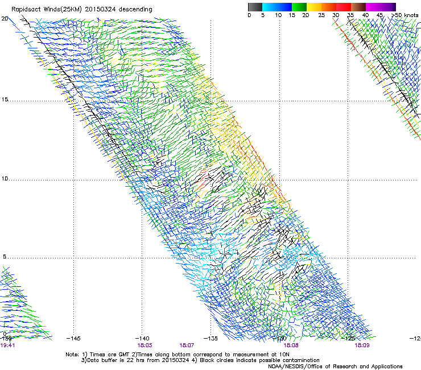Click the cyan-blue 5-15 knots legend segment
421x370 pixels.
277,7
